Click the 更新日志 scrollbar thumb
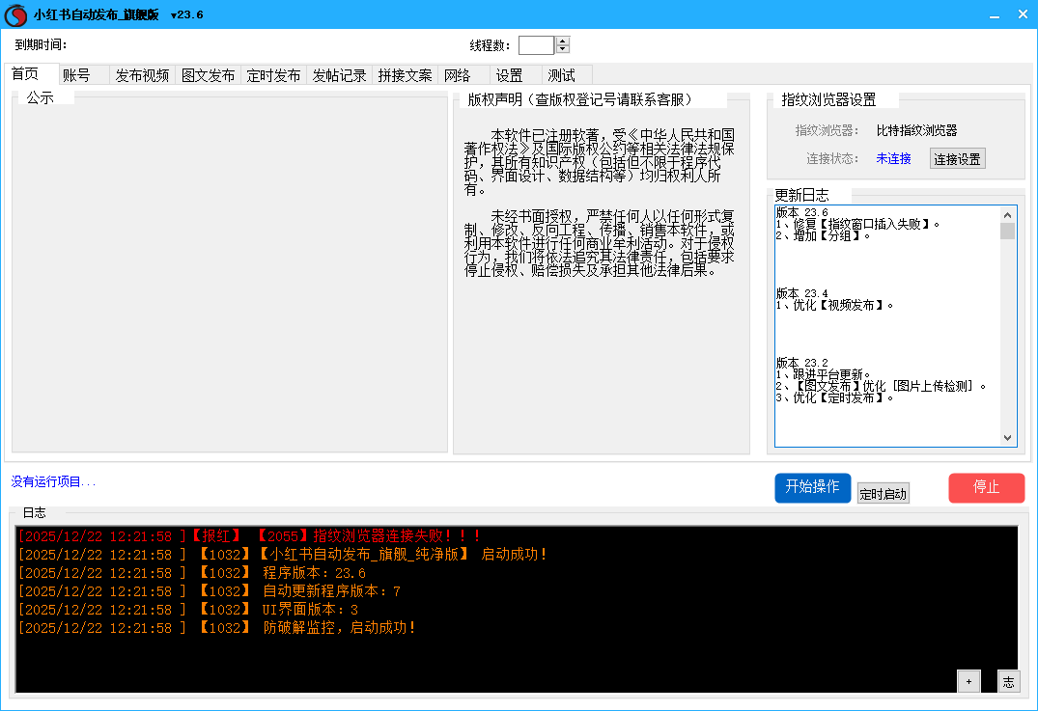The image size is (1038, 711). (x=1007, y=231)
